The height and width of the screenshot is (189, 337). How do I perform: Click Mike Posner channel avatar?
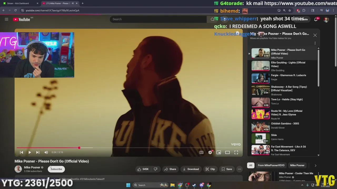[18, 169]
